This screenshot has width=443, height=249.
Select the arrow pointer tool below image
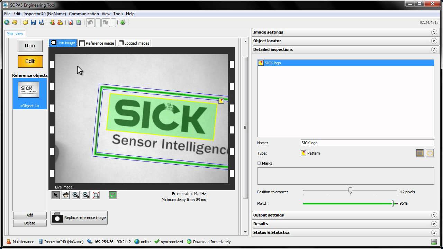coord(55,195)
